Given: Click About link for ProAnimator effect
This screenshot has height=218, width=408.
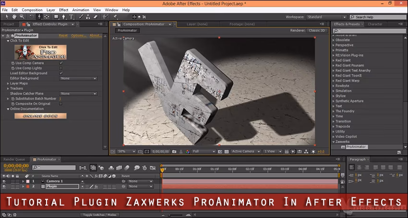Looking at the screenshot, I should tap(96, 36).
